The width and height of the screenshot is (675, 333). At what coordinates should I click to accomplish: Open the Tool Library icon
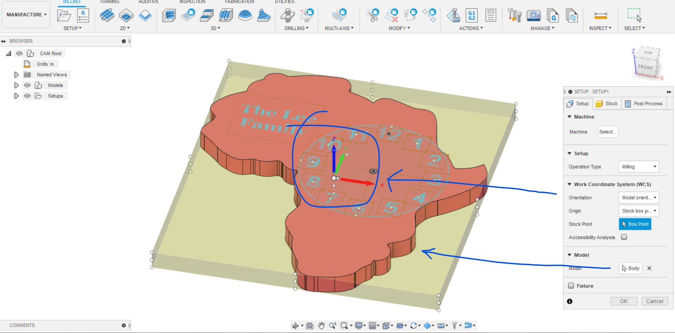515,16
